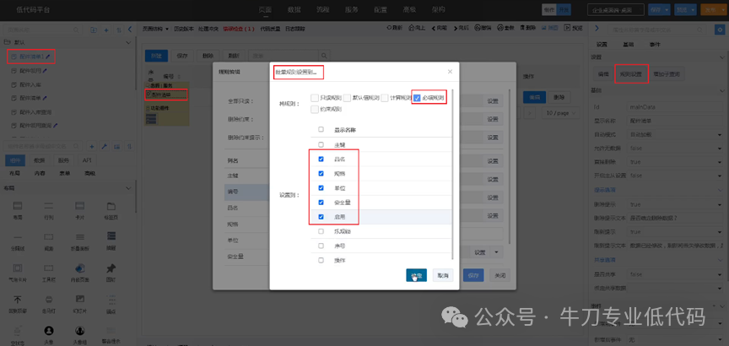
Task: Check the 只读规则 checkbox
Action: tap(315, 98)
